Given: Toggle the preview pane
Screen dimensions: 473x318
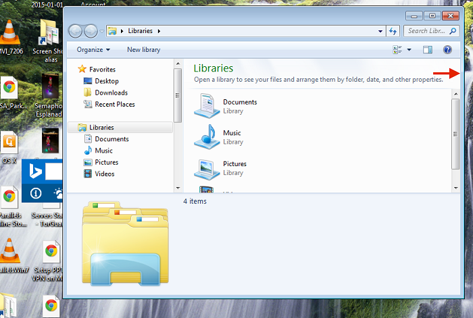Looking at the screenshot, I should pos(428,50).
